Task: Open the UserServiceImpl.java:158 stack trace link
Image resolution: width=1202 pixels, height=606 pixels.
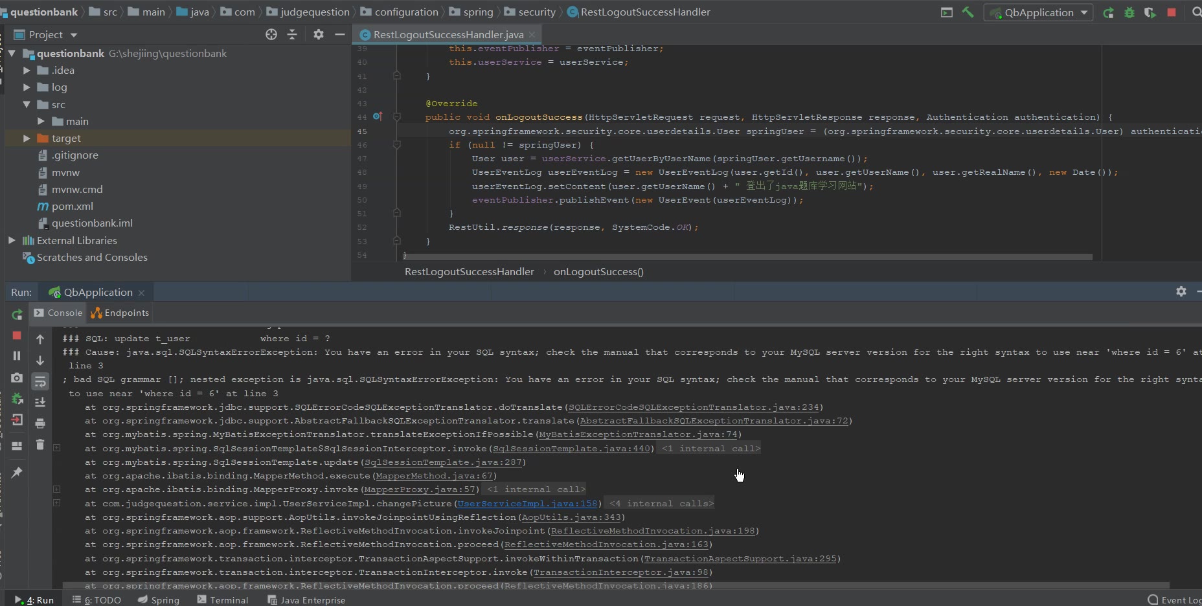Action: [527, 504]
